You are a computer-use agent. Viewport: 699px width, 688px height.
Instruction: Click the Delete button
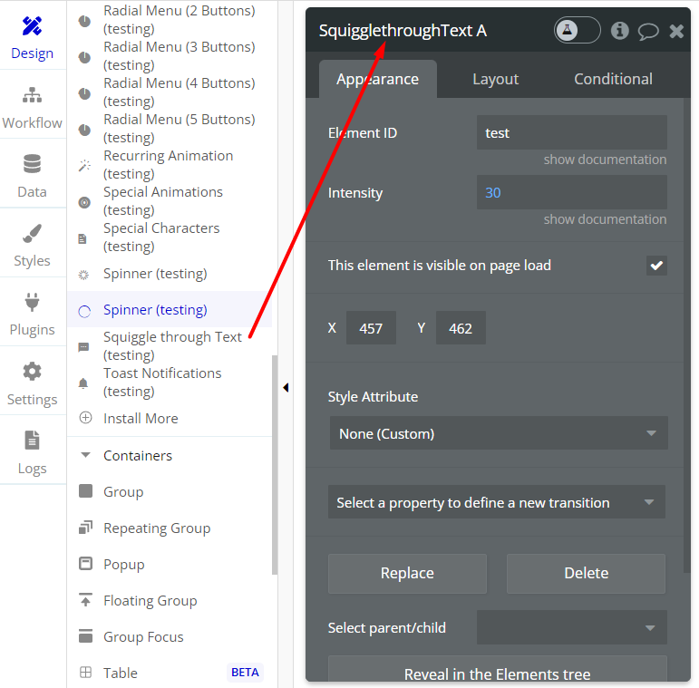point(586,574)
